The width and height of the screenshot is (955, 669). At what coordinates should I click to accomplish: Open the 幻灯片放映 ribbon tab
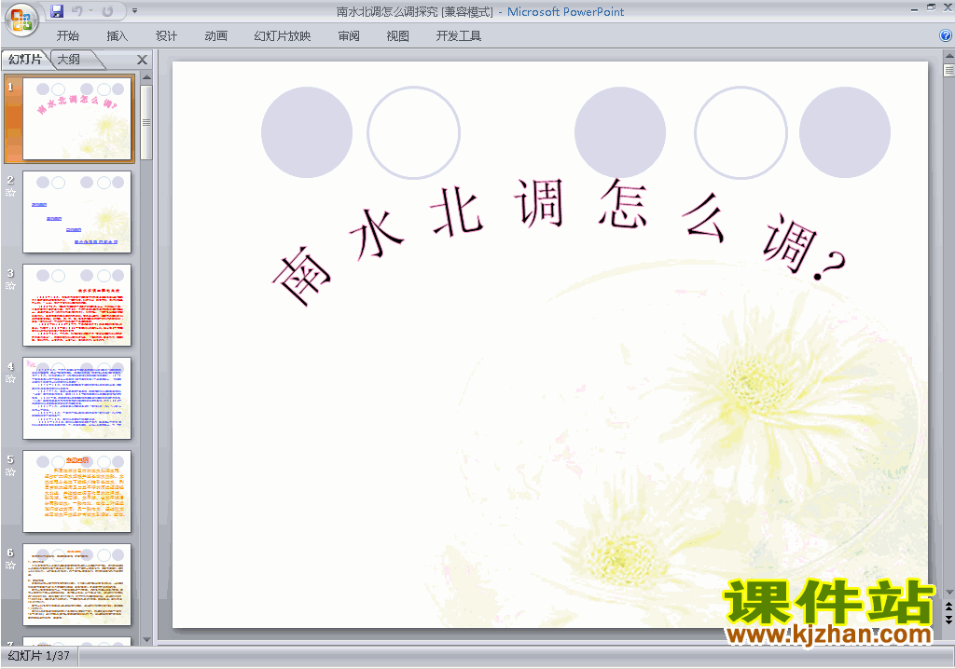(x=282, y=36)
